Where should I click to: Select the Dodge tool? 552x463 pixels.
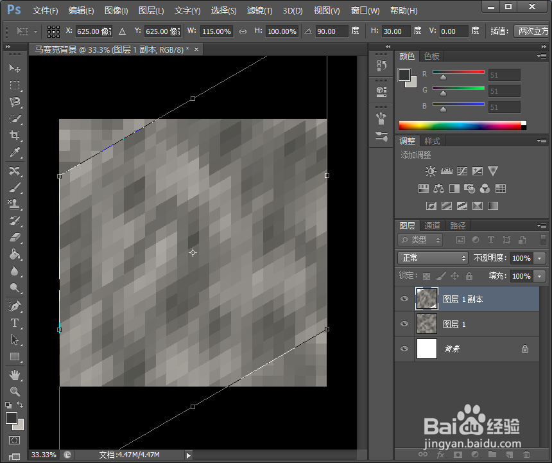15,288
